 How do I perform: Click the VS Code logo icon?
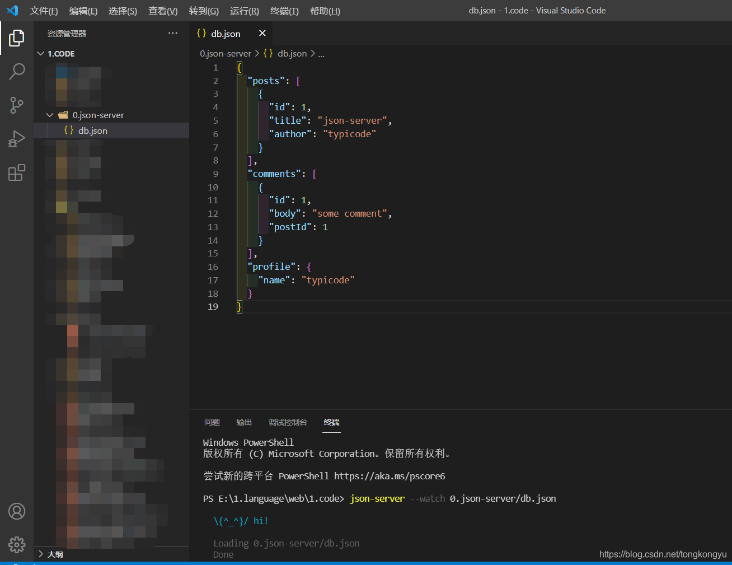12,11
